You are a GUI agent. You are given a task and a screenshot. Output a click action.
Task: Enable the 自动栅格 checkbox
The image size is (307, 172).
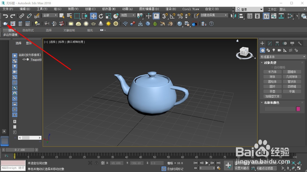click(272, 67)
